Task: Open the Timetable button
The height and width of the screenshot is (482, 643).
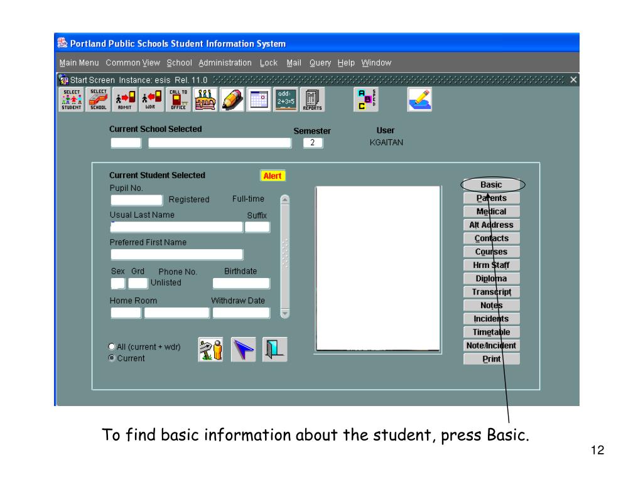Action: [x=491, y=332]
